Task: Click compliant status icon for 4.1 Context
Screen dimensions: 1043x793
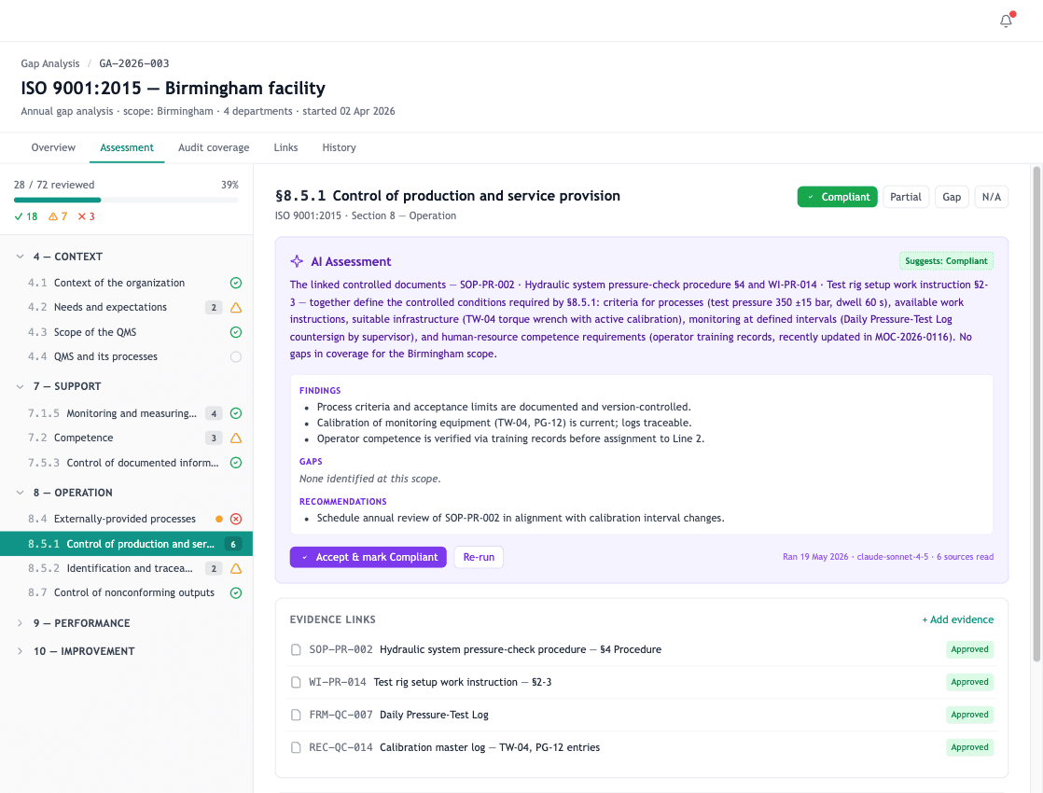Action: point(235,283)
